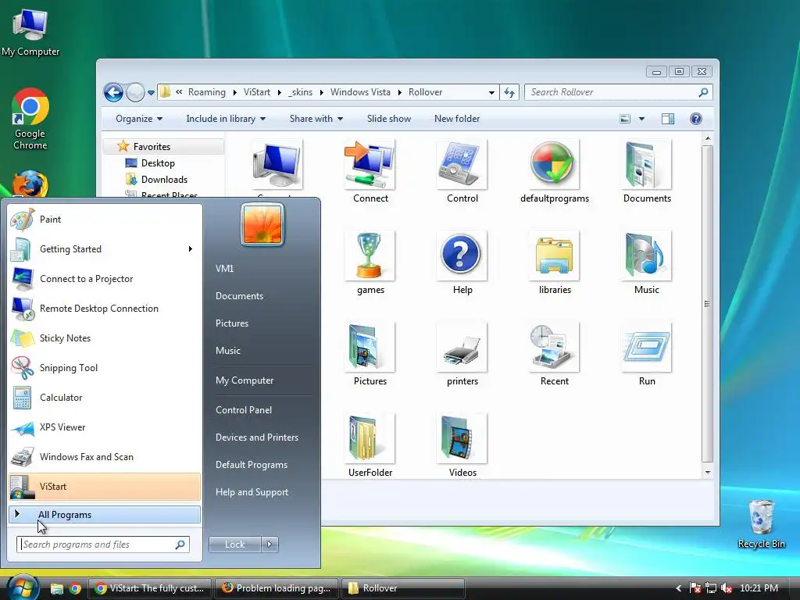Launch Connect to a Projector
Screen dimensions: 800x600
(x=105, y=279)
